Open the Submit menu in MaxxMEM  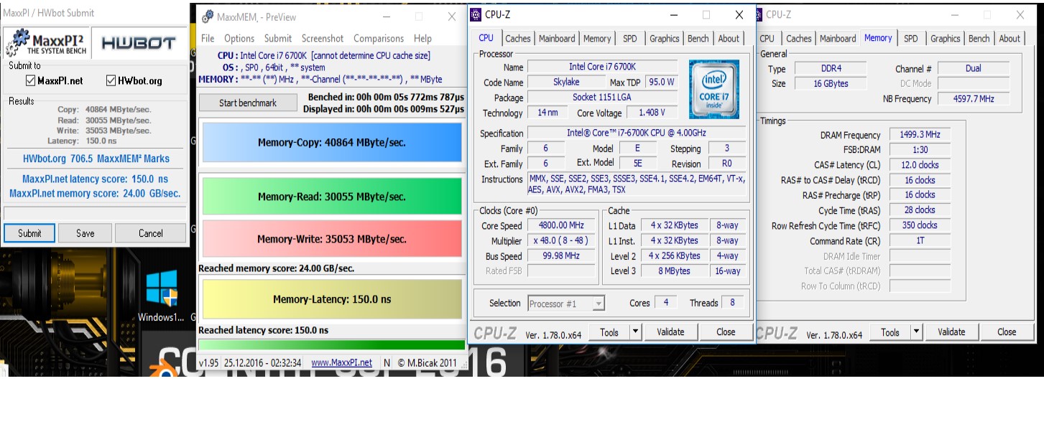(x=278, y=38)
